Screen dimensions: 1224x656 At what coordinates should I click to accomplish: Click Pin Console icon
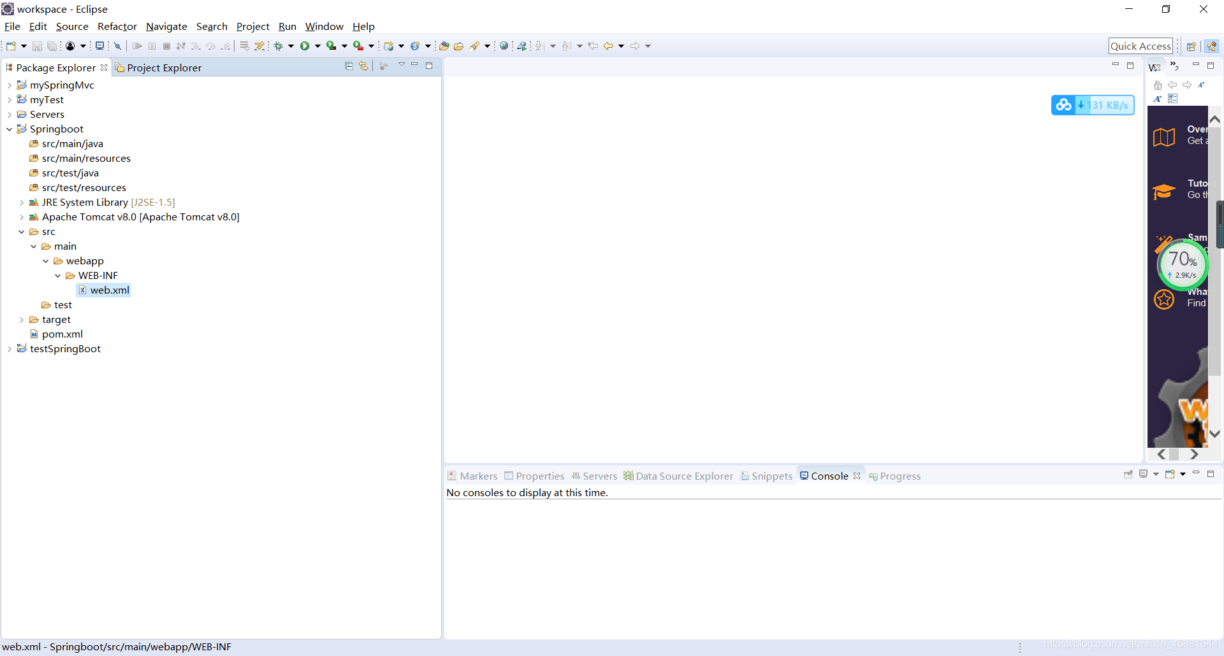click(x=1128, y=474)
